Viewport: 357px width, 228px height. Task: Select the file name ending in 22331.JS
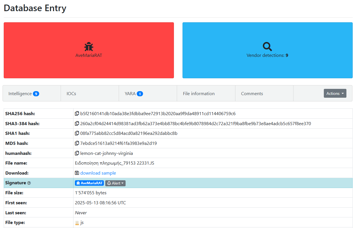[x=115, y=163]
